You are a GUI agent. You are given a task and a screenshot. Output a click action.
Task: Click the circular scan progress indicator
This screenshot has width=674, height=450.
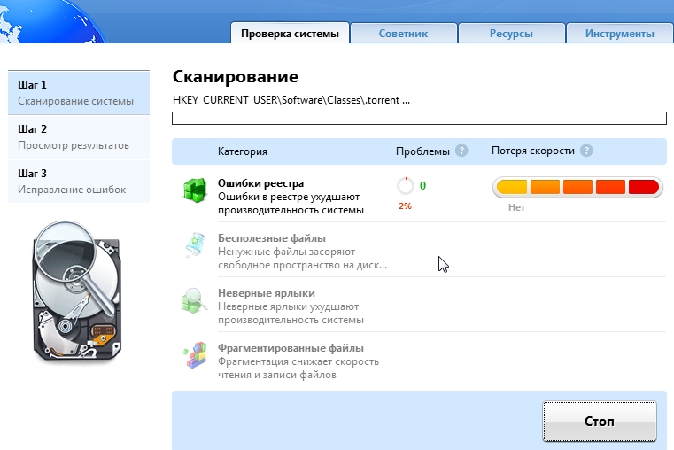click(406, 186)
